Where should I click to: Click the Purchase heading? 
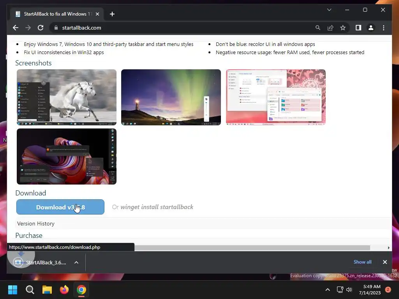click(29, 236)
